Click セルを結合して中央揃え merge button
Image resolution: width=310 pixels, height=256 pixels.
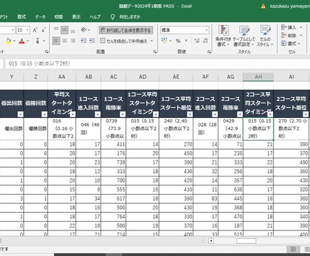pyautogui.click(x=123, y=41)
